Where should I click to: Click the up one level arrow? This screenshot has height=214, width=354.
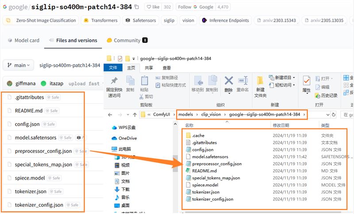[x=135, y=115]
